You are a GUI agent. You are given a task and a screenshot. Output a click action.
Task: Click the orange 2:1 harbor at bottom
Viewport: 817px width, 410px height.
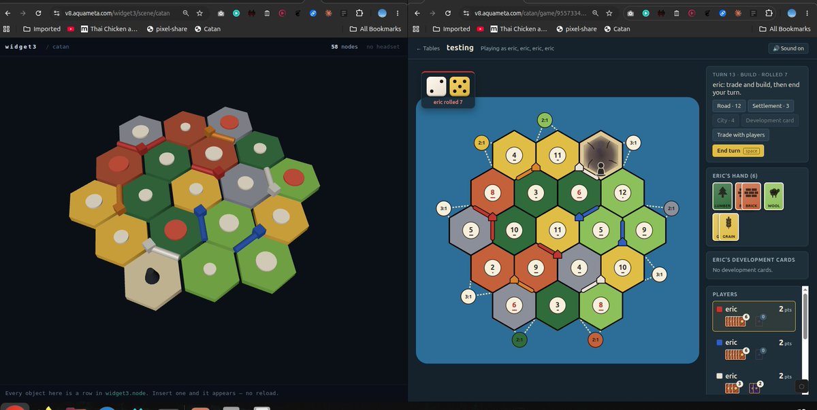595,339
